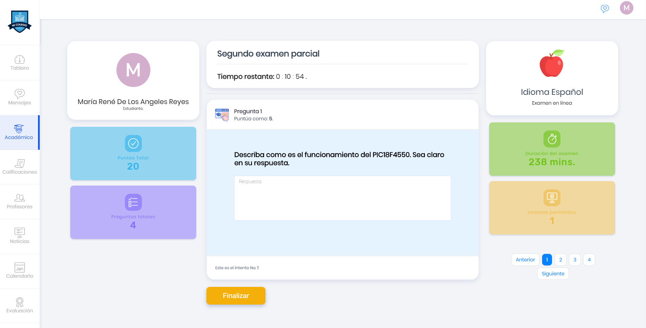Click inside the Respuesta answer field
Image resolution: width=646 pixels, height=328 pixels.
342,198
